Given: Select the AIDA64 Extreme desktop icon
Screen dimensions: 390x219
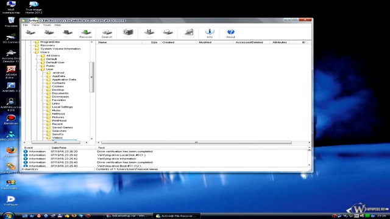Looking at the screenshot, I should click(11, 72).
